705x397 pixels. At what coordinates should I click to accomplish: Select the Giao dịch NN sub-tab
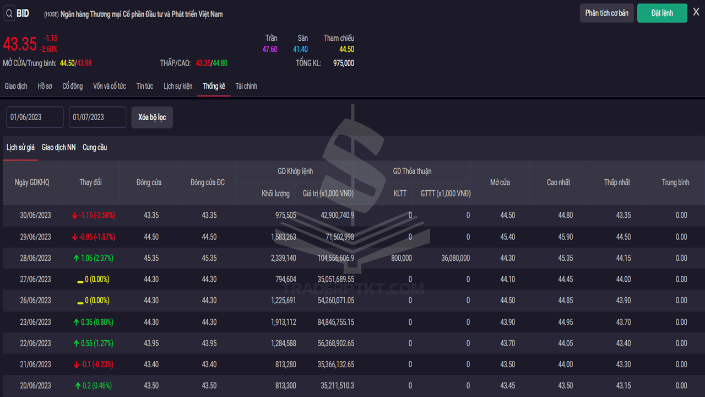(x=58, y=147)
